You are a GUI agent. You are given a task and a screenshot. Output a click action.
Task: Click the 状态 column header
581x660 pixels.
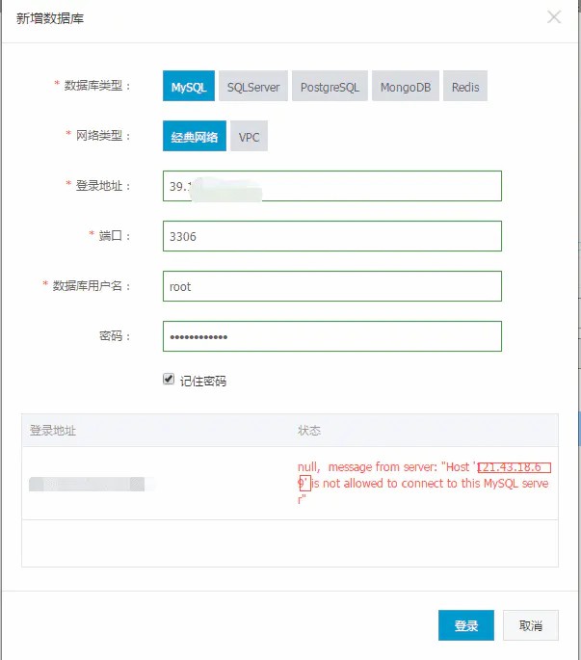309,431
